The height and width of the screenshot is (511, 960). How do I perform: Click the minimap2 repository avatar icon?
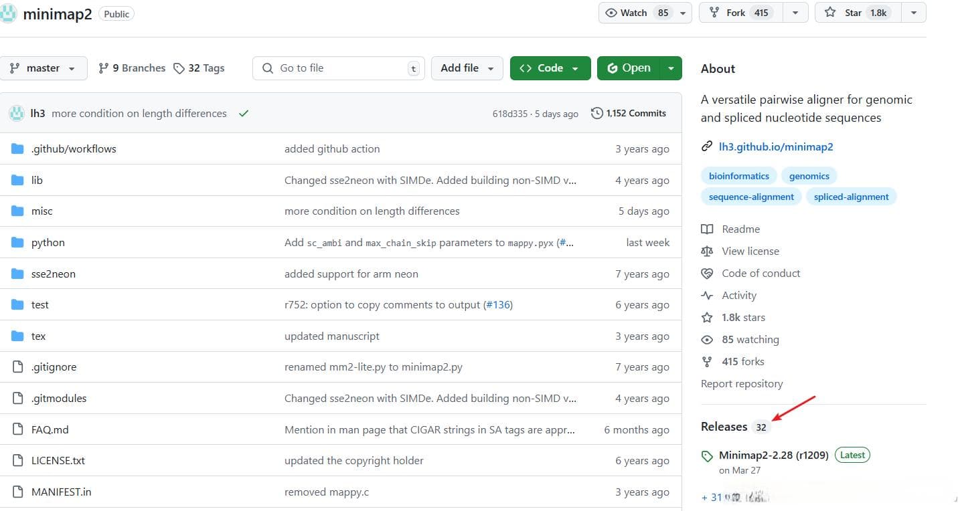[x=8, y=13]
